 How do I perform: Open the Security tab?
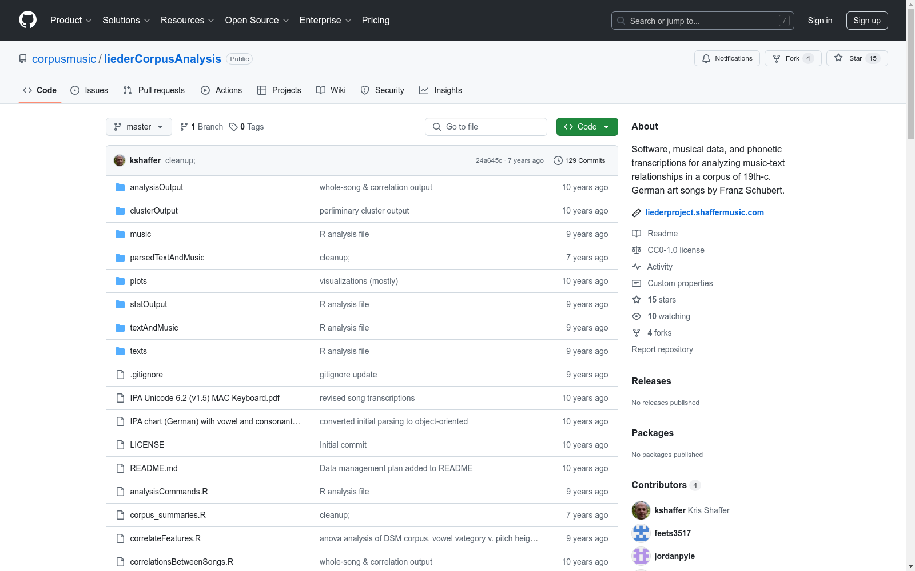(383, 90)
